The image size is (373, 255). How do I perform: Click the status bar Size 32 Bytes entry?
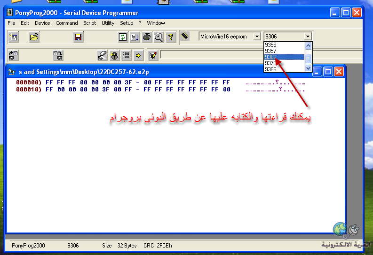(119, 246)
